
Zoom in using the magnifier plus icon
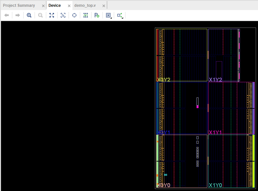[x=29, y=15]
